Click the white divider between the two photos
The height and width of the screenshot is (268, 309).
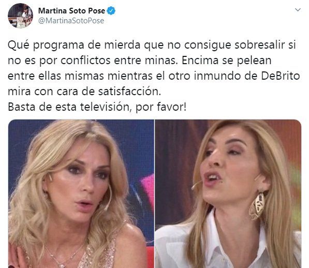coord(154,193)
